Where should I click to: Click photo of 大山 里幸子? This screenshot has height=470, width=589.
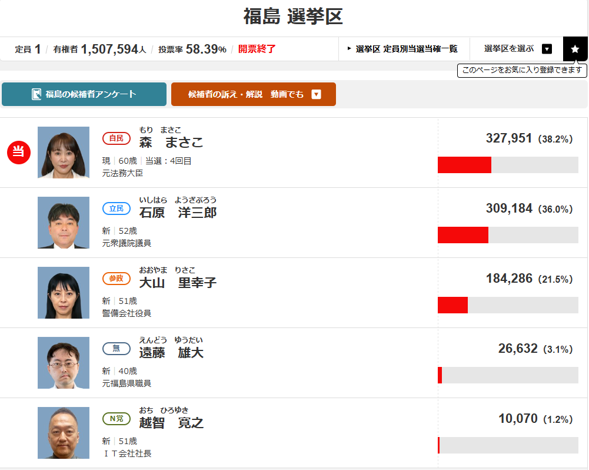point(64,293)
